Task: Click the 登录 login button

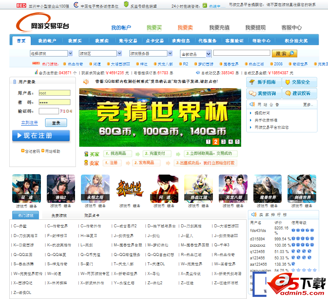Action: click(x=56, y=123)
